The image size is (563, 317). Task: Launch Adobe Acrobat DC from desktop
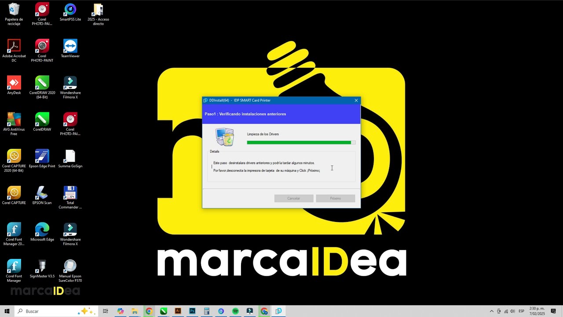pos(14,51)
